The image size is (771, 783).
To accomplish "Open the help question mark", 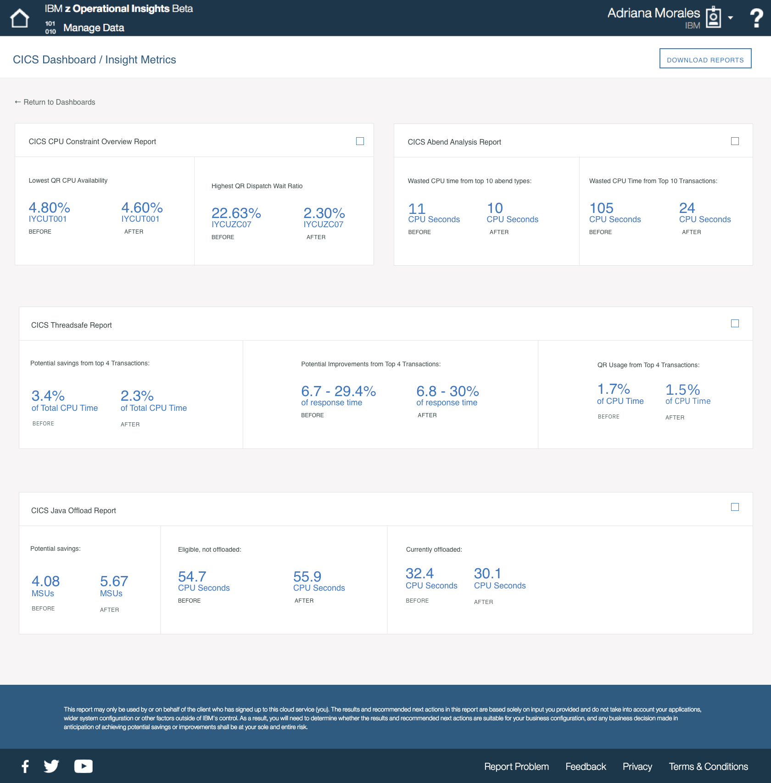I will point(756,18).
